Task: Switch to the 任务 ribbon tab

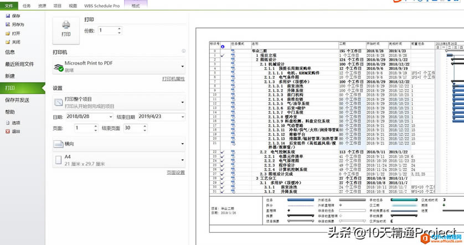Action: tap(27, 5)
